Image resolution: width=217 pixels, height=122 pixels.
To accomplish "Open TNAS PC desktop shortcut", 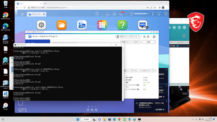I will 6,95.
